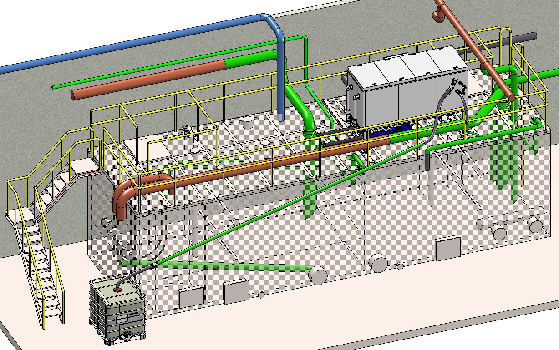Click the red cap on the IBC tote
This screenshot has width=559, height=350.
(x=118, y=288)
